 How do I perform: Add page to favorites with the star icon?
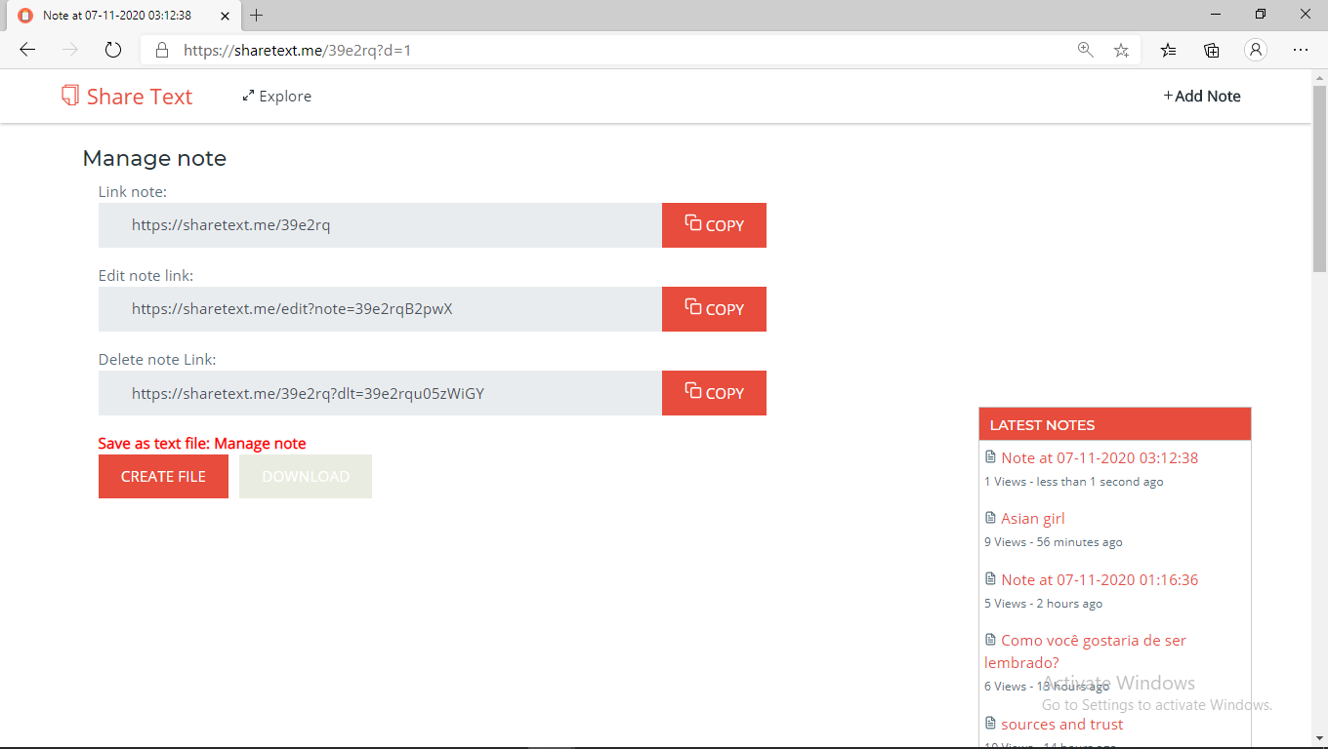pyautogui.click(x=1121, y=50)
